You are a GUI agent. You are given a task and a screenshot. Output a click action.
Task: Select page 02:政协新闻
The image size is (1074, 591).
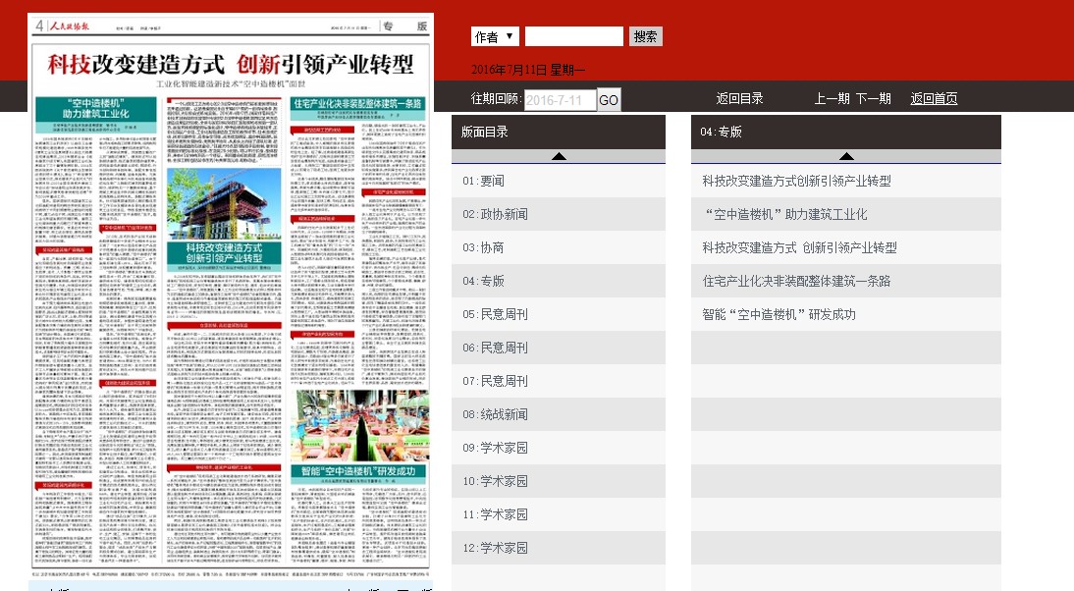pyautogui.click(x=494, y=214)
